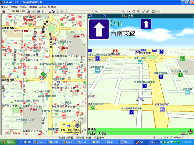The height and width of the screenshot is (145, 194).
Task: Open the 檔案(F) menu
Action: pos(5,7)
